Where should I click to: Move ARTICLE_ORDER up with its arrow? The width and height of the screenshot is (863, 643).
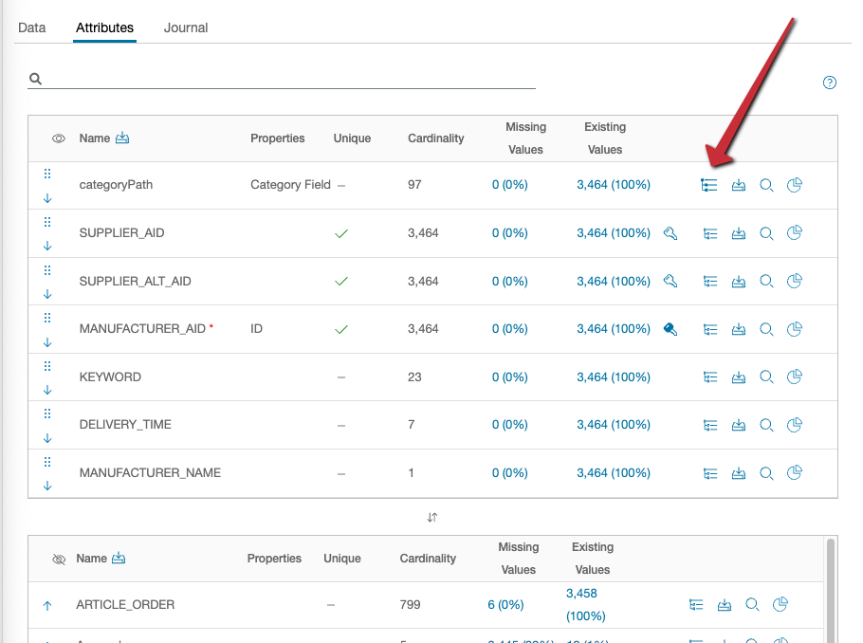(46, 605)
